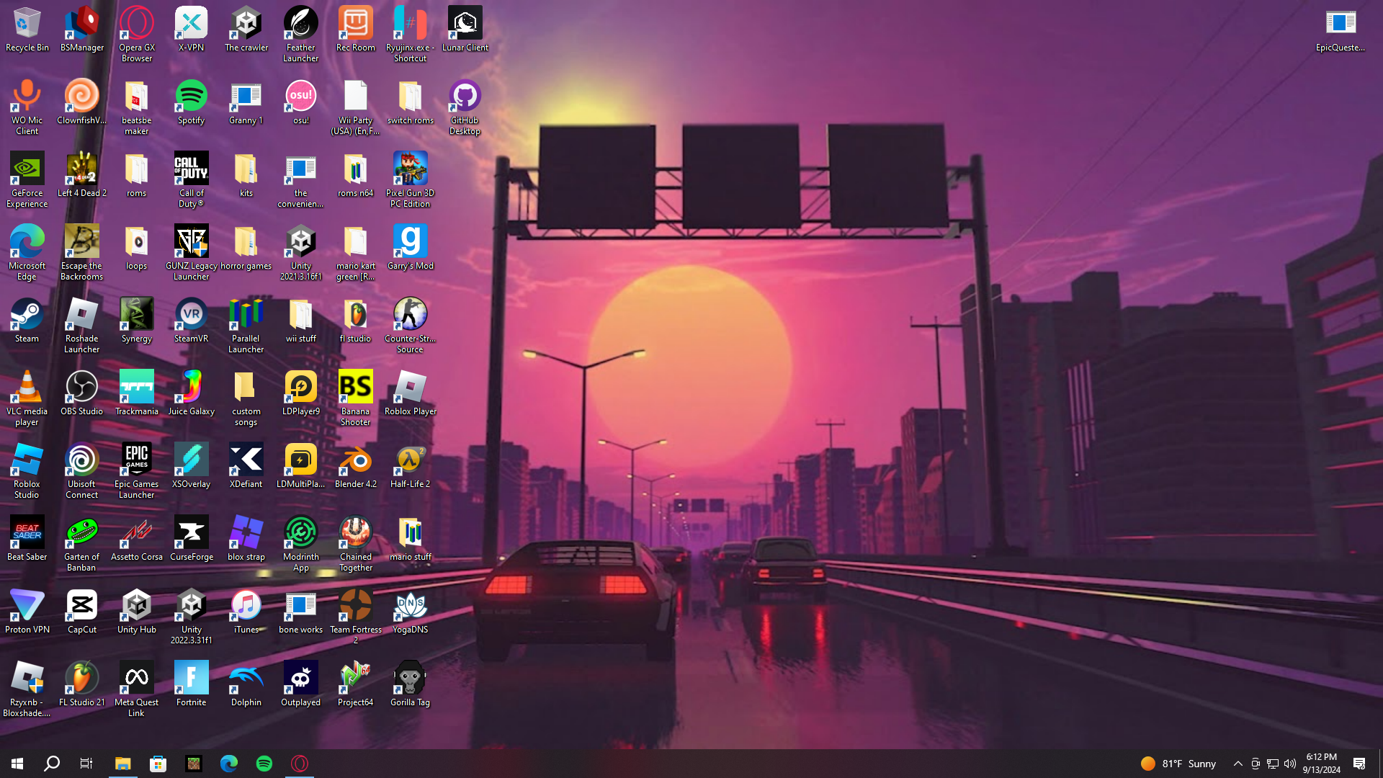The width and height of the screenshot is (1383, 778).
Task: Select the BSManager shortcut
Action: (x=82, y=30)
